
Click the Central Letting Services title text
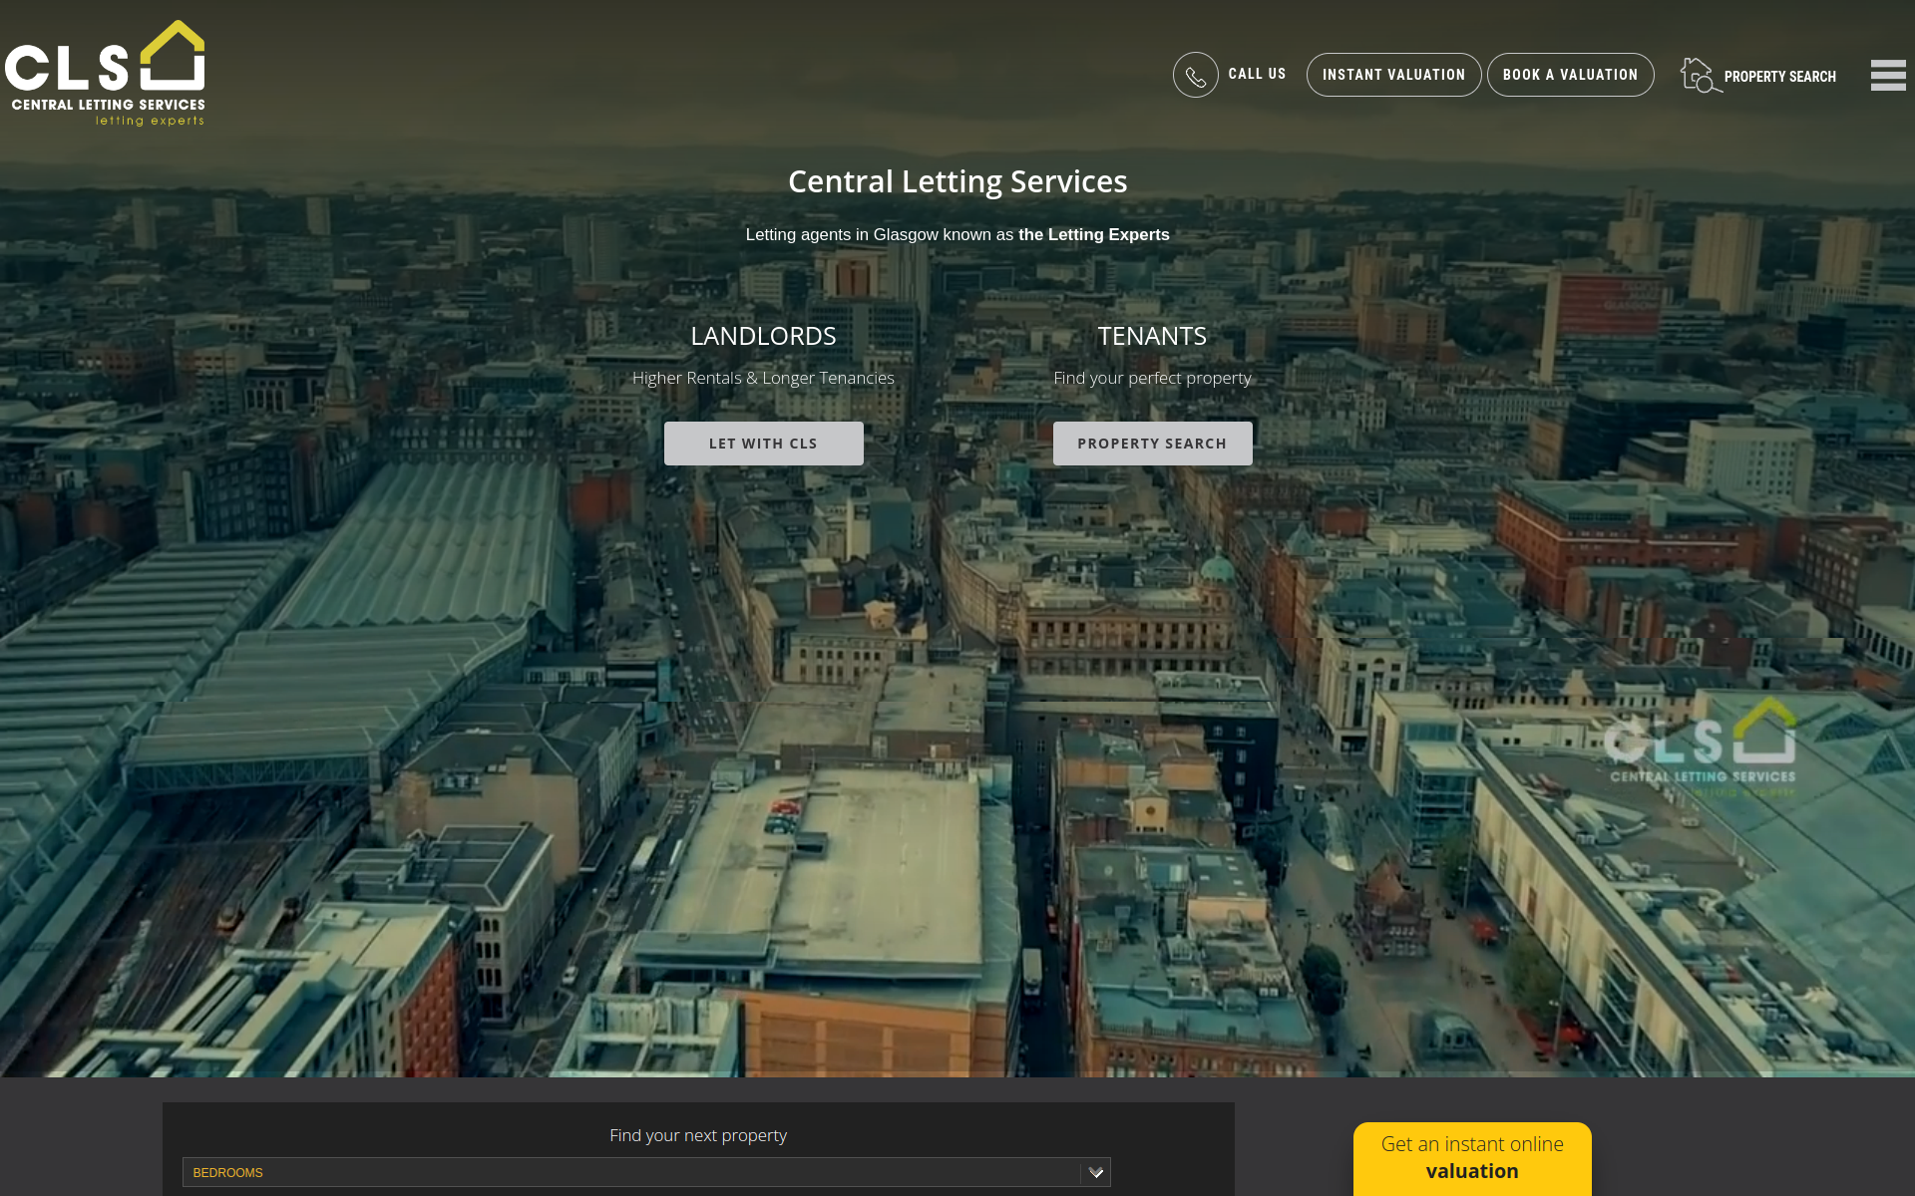[957, 181]
